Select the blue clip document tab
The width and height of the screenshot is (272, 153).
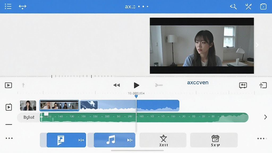click(66, 140)
